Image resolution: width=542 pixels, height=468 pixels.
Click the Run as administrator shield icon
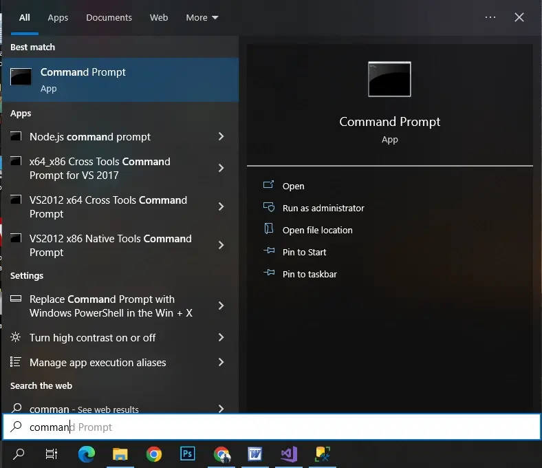tap(269, 207)
